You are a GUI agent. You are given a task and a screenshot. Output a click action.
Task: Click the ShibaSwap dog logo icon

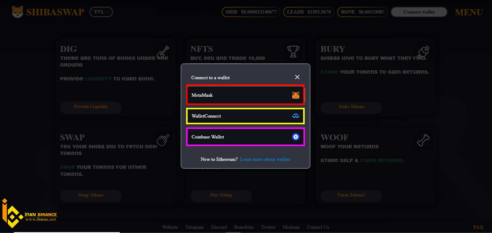18,12
